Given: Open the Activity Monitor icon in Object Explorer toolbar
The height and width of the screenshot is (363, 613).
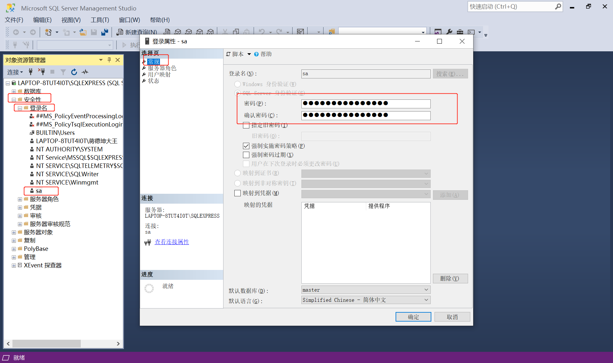Looking at the screenshot, I should [85, 72].
